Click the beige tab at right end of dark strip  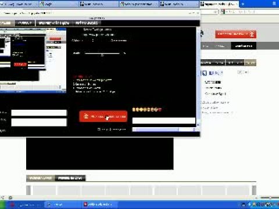pos(251,63)
